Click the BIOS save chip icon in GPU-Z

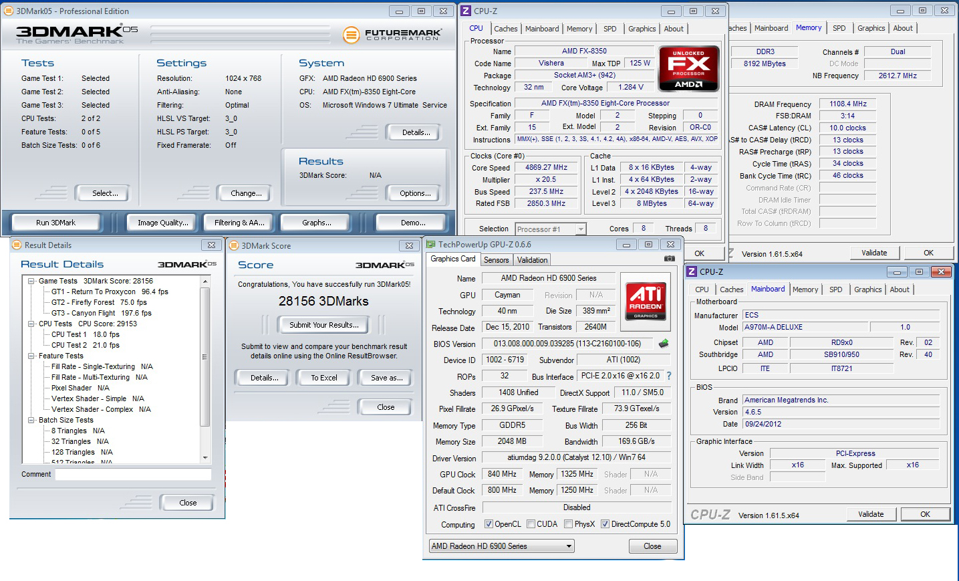[664, 344]
